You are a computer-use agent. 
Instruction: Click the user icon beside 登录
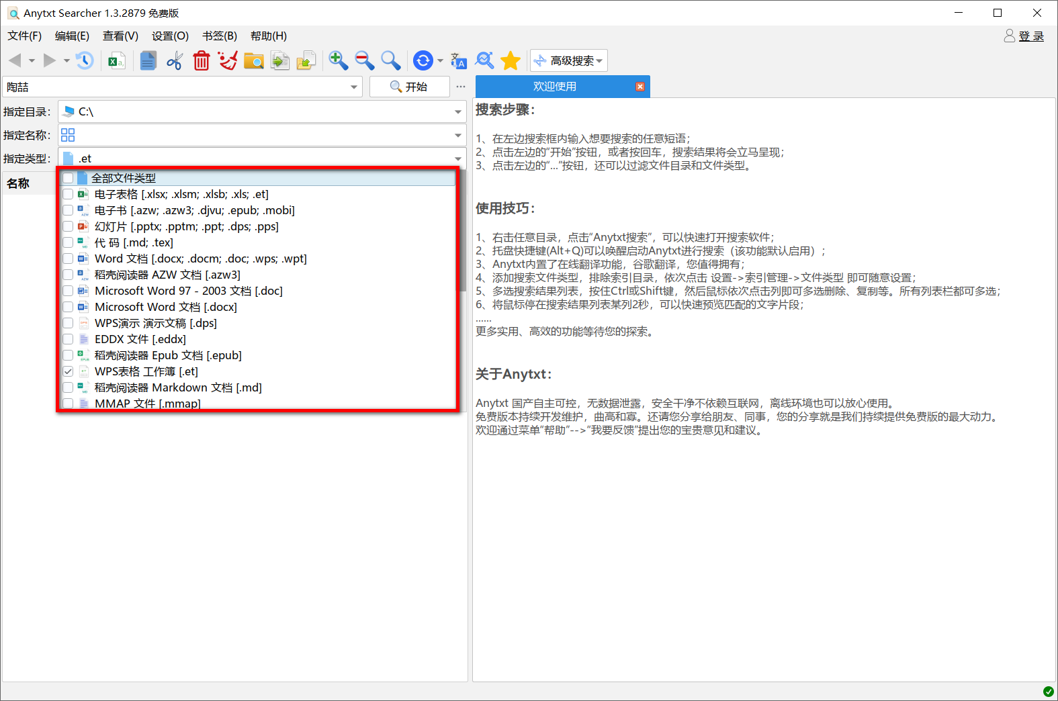(1009, 36)
